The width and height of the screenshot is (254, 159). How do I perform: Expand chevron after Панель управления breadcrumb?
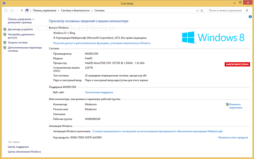click(59, 11)
